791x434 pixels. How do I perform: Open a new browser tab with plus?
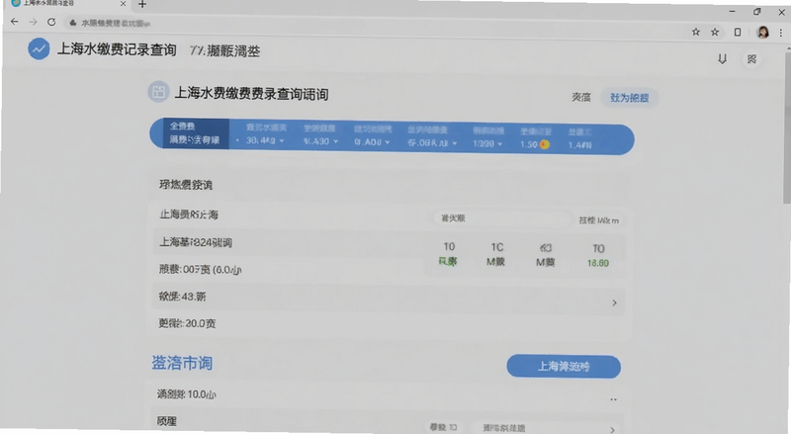coord(142,5)
